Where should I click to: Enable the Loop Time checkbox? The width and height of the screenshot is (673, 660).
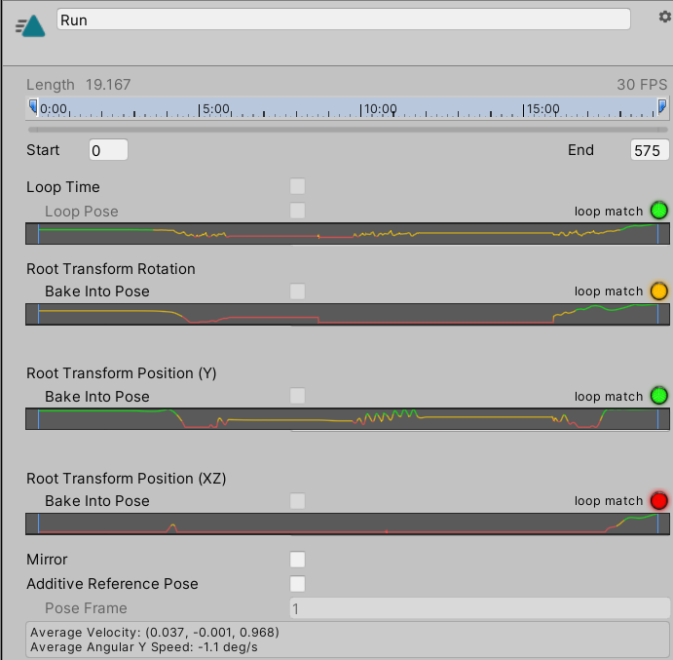(297, 186)
